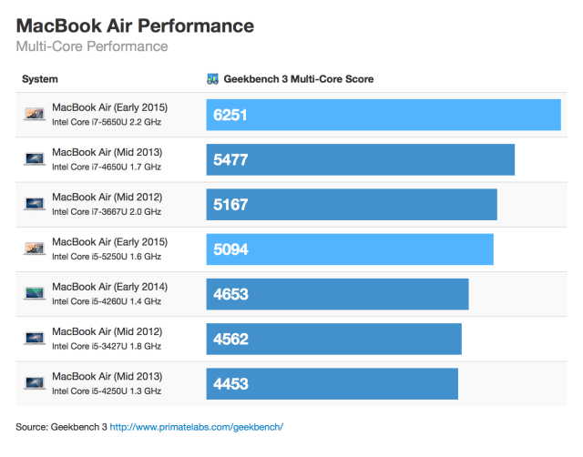The width and height of the screenshot is (583, 457).
Task: Click the MacBook Air Mid 2012 i5-3427U laptop icon
Action: tap(35, 338)
